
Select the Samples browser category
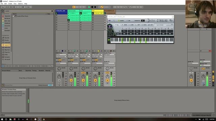6,57
